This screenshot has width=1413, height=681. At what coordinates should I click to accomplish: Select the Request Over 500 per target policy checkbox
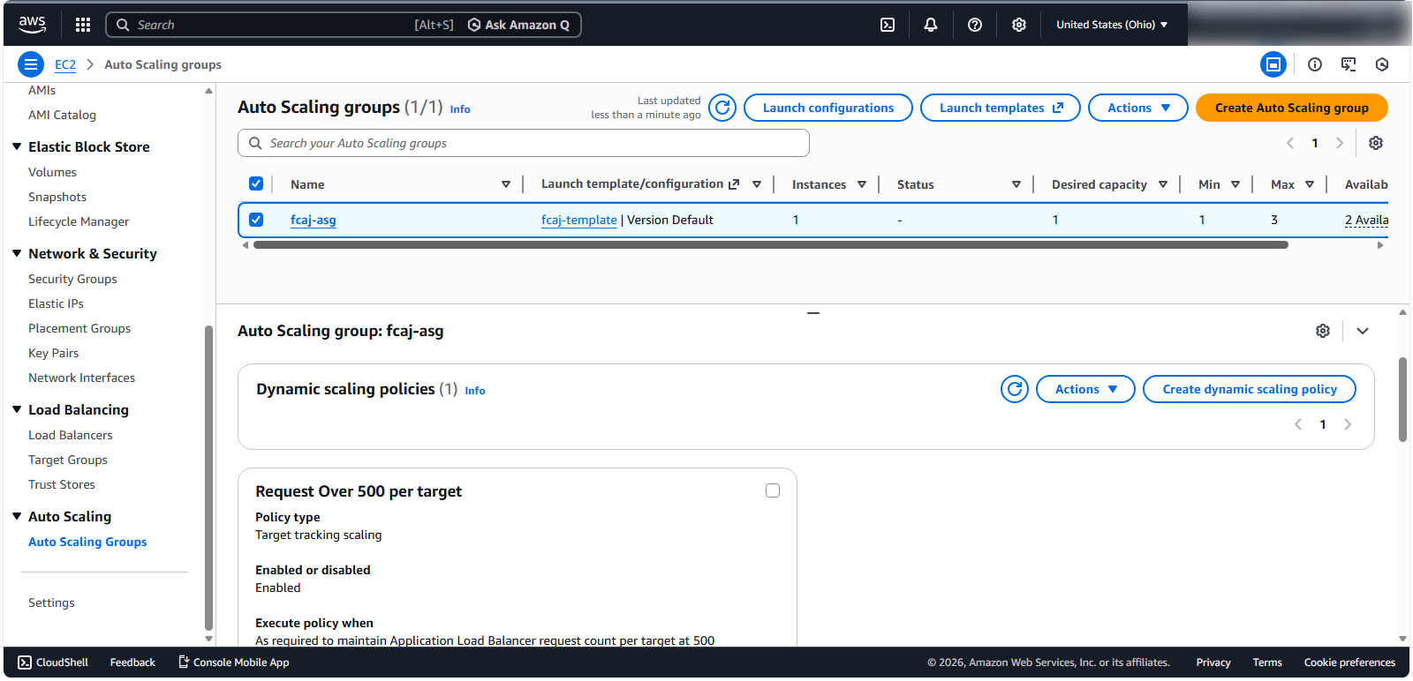(x=773, y=490)
